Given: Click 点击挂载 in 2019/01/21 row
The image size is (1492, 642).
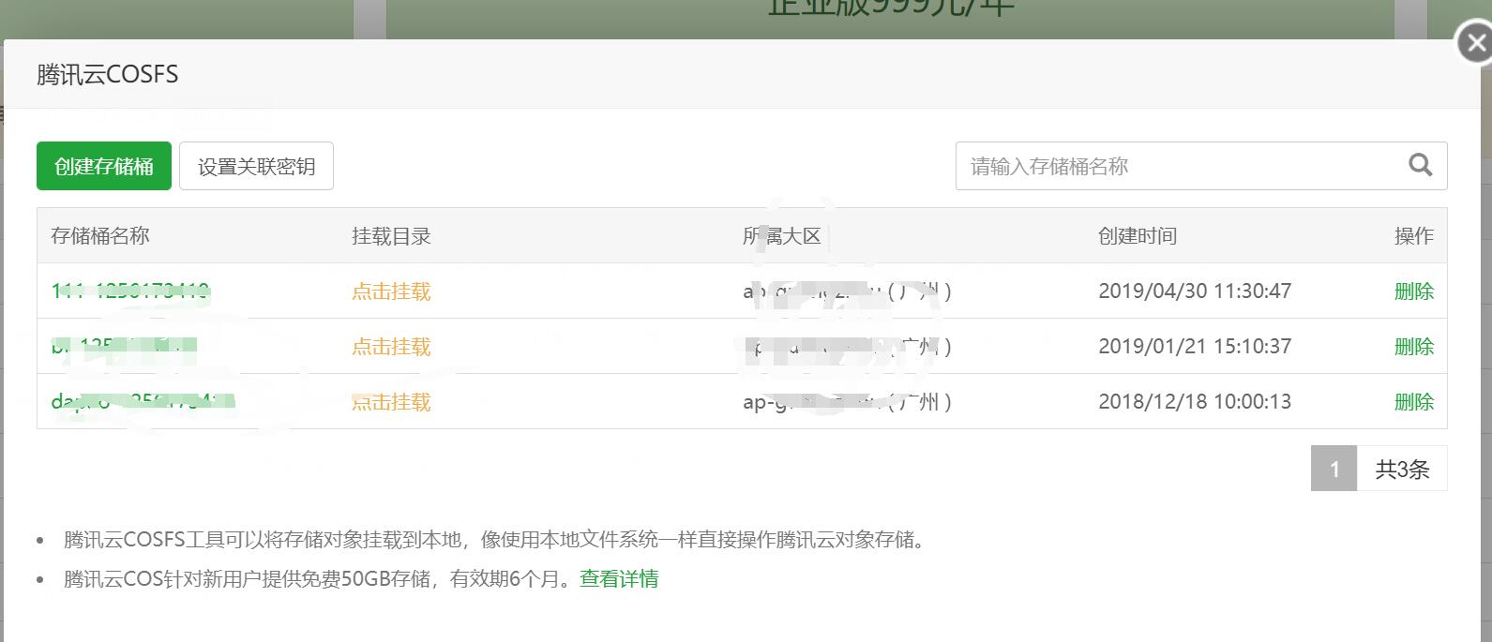Looking at the screenshot, I should tap(391, 347).
